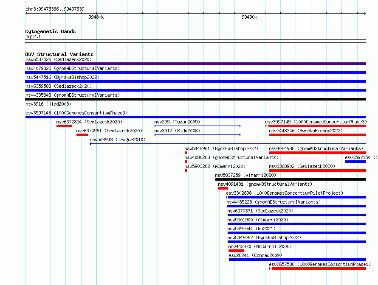Click the 99480k ruler tick label
This screenshot has height=285, width=378.
[96, 17]
